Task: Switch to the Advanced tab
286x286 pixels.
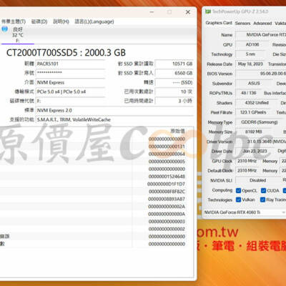Action: click(x=262, y=23)
